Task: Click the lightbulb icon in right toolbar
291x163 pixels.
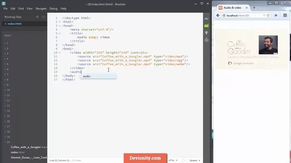Action: click(206, 33)
